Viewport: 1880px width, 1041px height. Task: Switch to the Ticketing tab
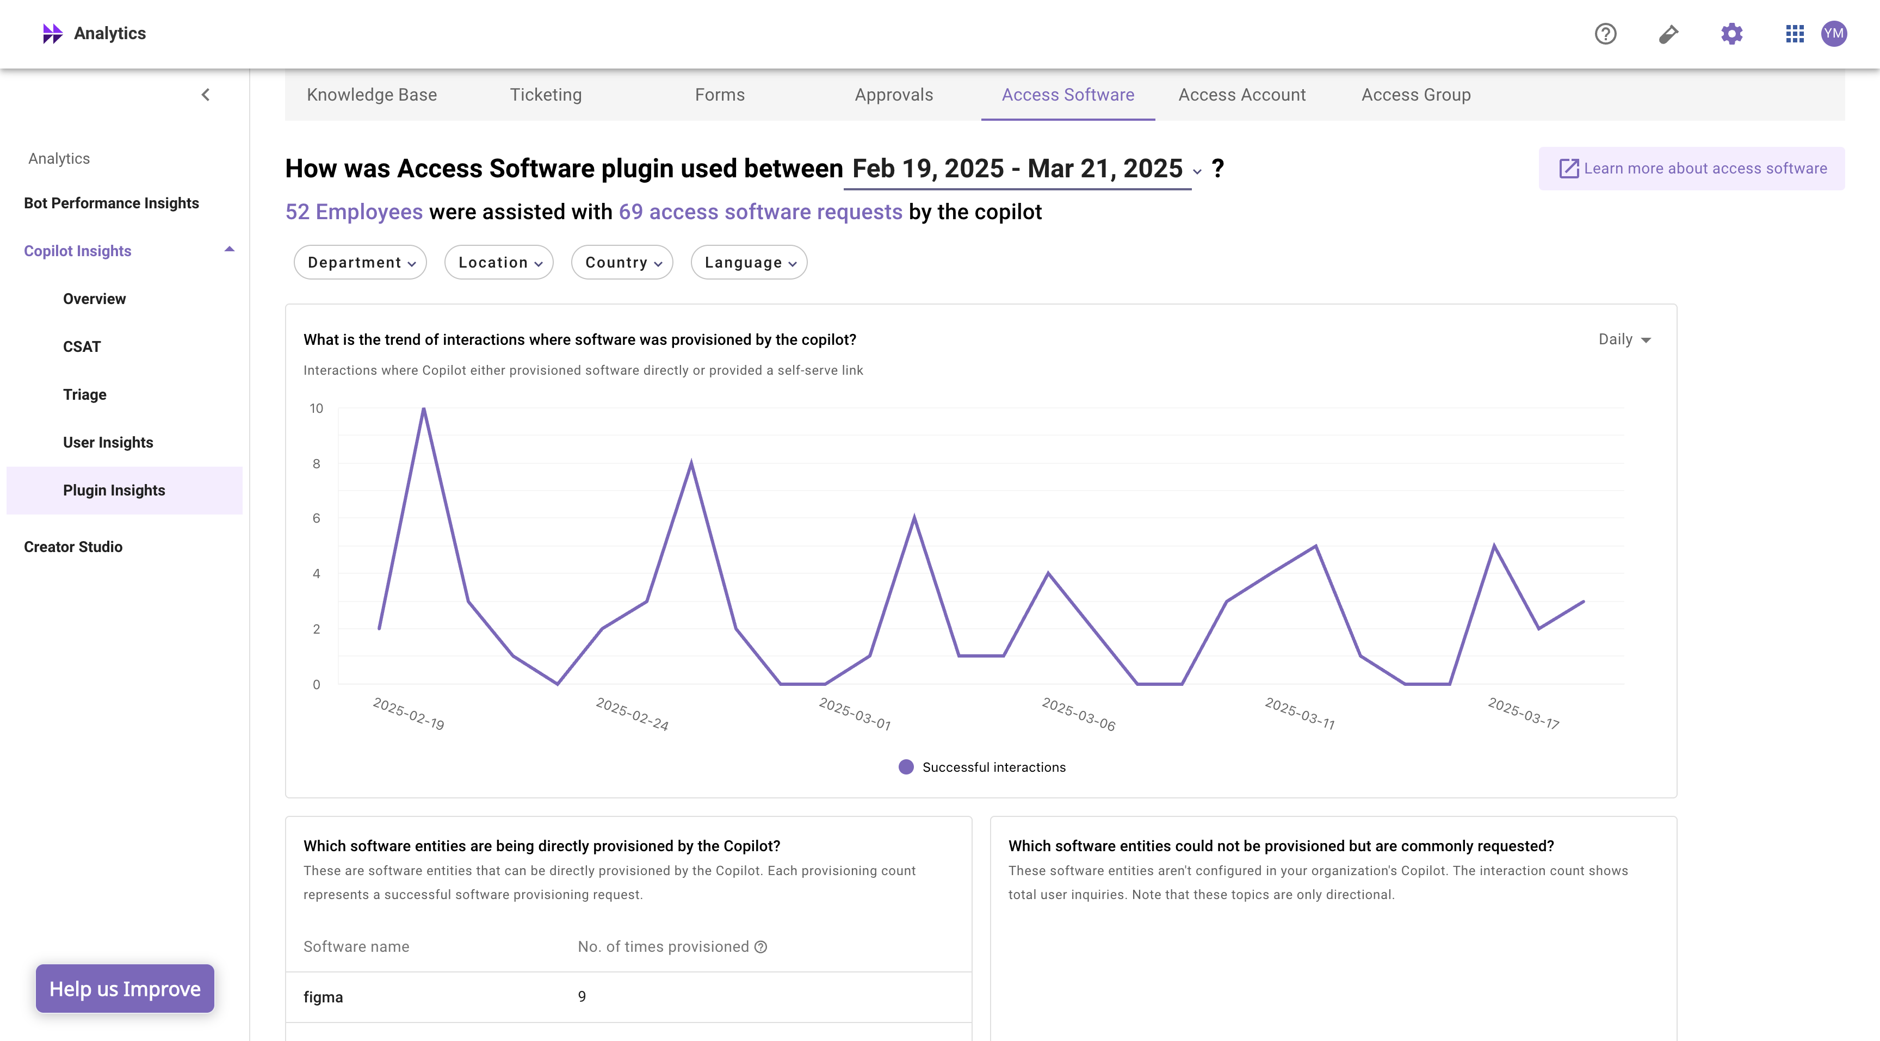click(x=545, y=95)
